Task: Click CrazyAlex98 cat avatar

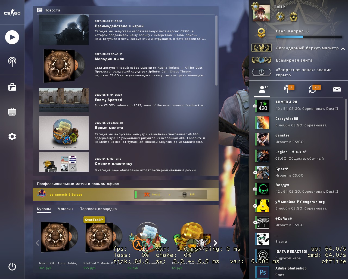Action: (263, 123)
